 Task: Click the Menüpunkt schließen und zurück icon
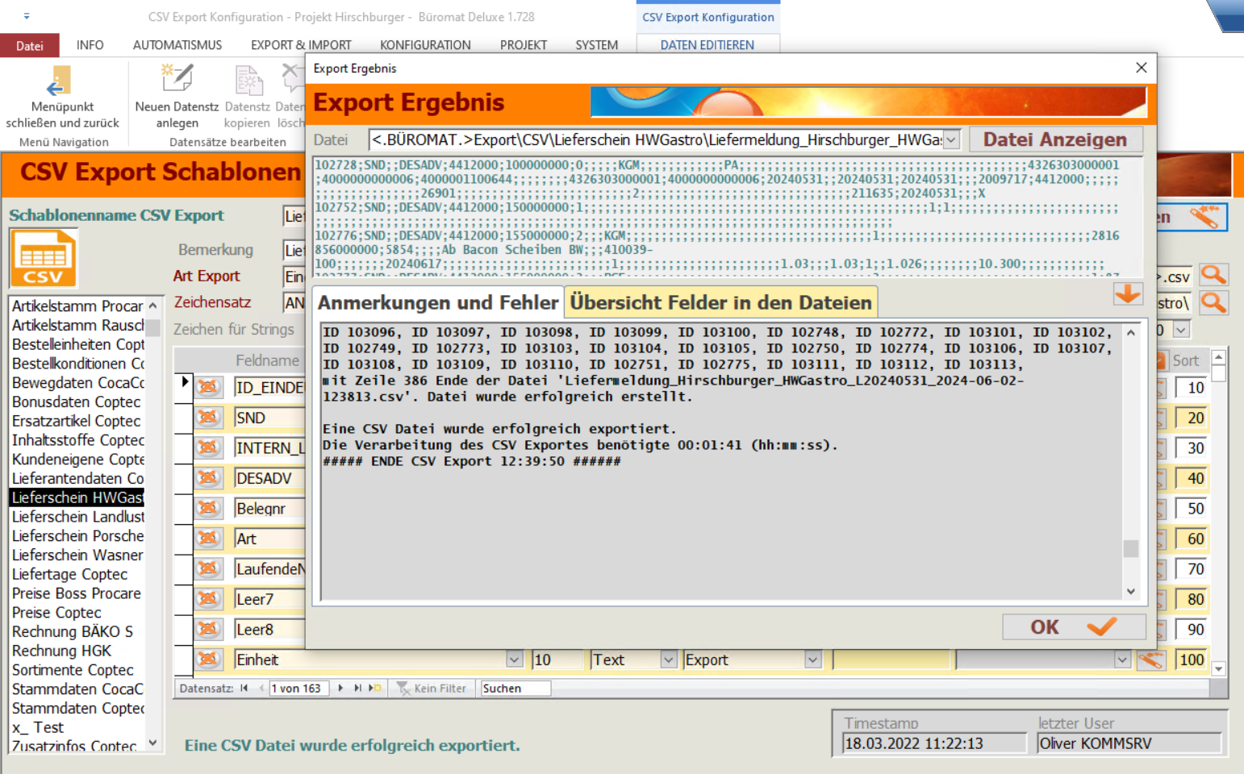click(x=59, y=82)
